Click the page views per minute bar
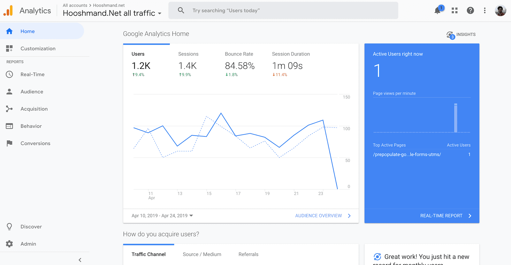 456,118
